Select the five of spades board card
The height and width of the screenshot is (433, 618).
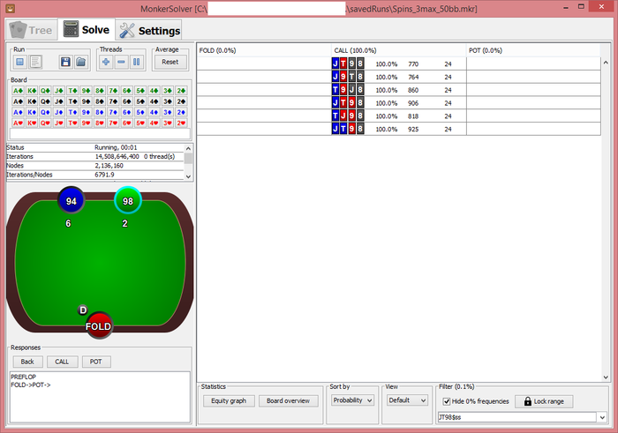(140, 101)
